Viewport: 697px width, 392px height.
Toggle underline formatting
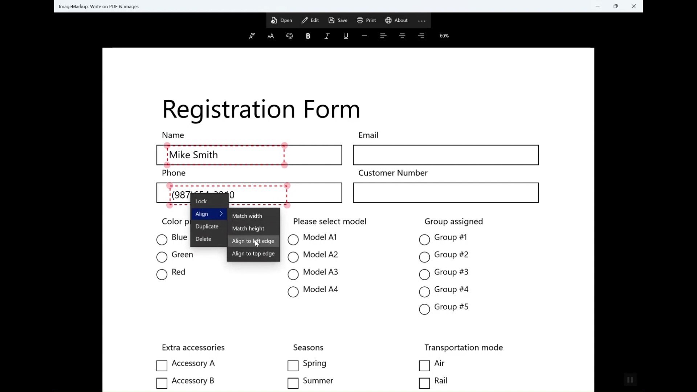pos(346,36)
